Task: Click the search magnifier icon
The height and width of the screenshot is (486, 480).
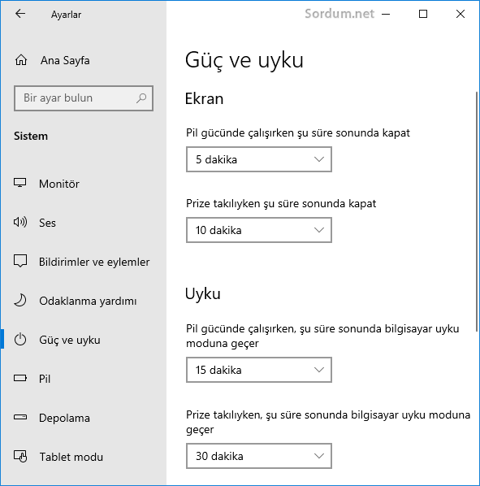Action: tap(141, 98)
